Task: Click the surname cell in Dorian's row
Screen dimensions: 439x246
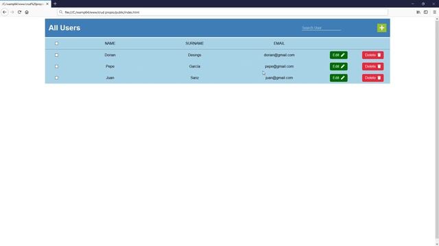Action: [195, 55]
